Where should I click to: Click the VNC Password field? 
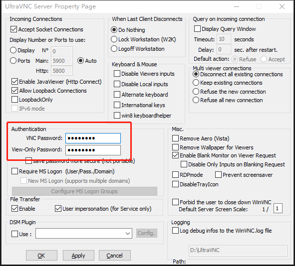pos(93,138)
